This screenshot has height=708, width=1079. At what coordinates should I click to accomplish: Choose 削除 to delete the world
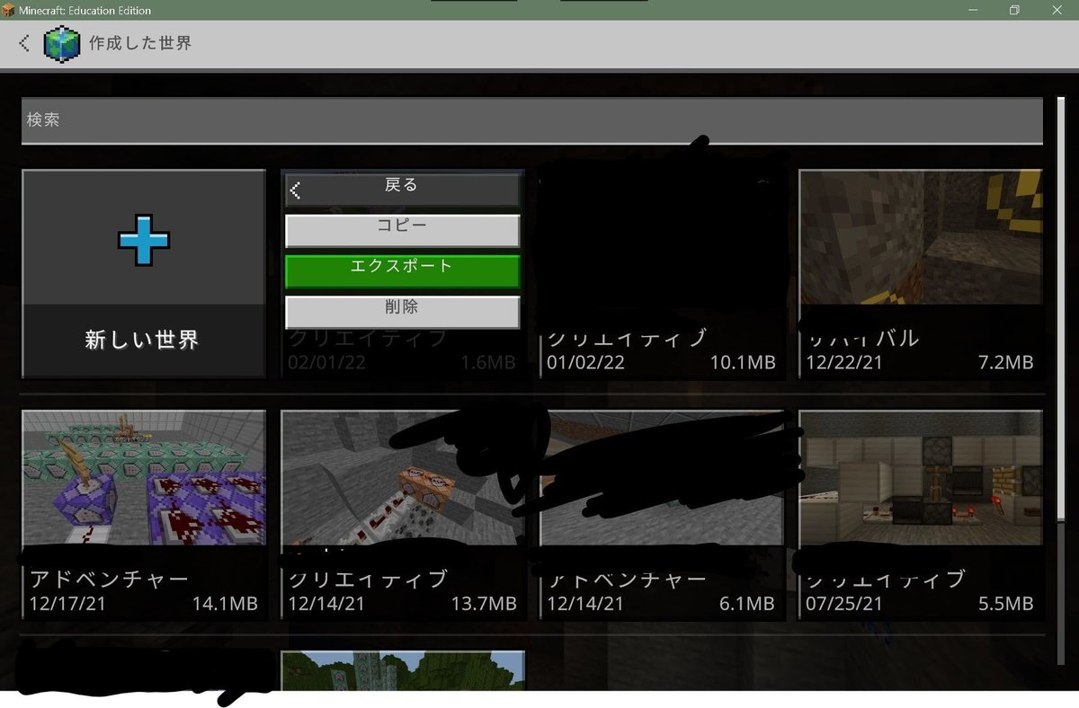402,312
